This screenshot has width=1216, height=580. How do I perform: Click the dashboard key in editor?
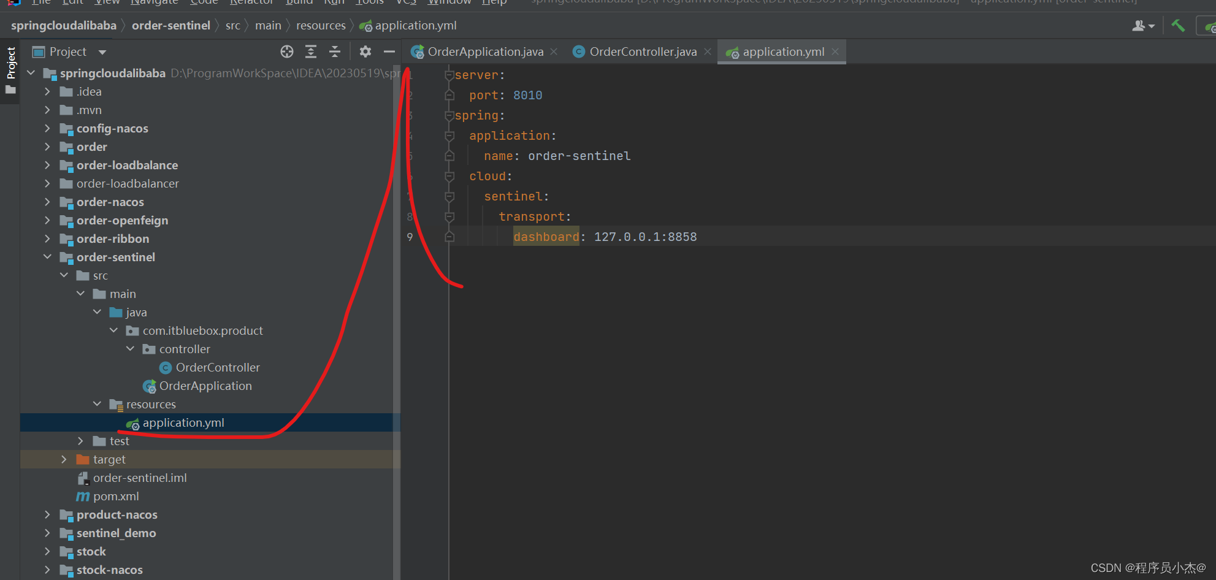coord(546,237)
